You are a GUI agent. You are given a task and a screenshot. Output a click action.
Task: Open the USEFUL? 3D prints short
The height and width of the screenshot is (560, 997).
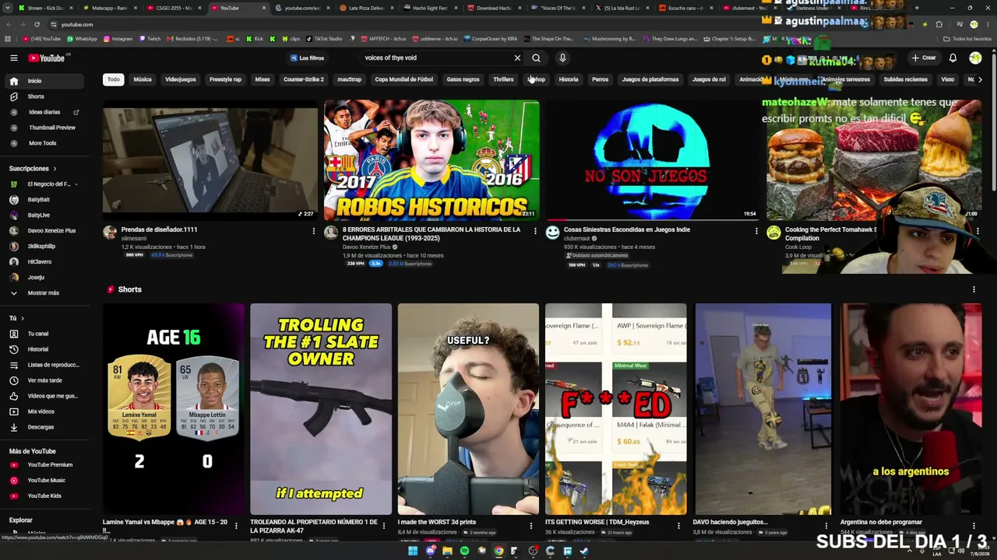tap(468, 409)
